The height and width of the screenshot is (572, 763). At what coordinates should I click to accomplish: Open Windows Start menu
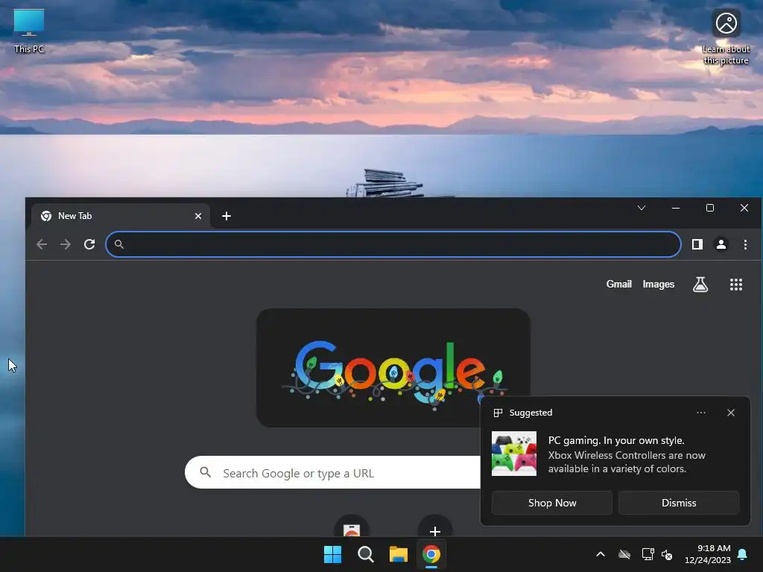(x=333, y=554)
